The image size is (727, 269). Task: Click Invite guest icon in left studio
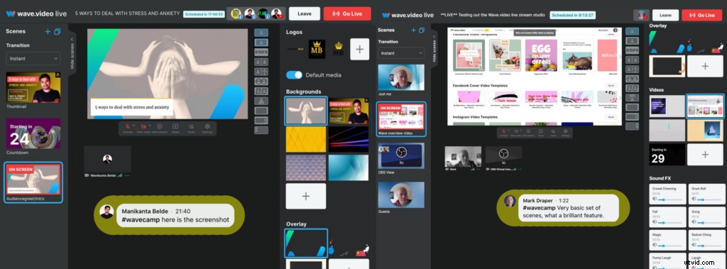[x=191, y=126]
